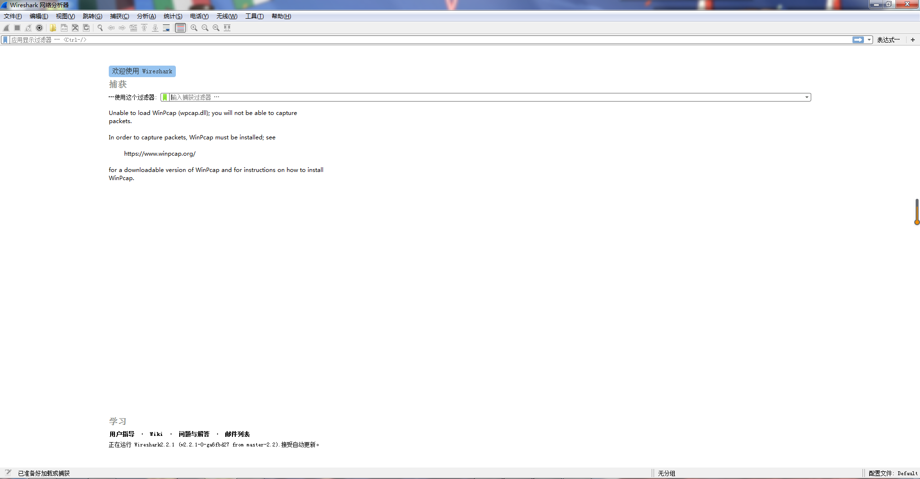
Task: Toggle packet colorization icon
Action: click(x=180, y=28)
